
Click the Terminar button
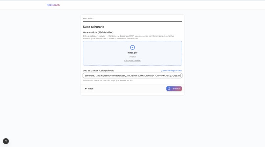click(174, 89)
